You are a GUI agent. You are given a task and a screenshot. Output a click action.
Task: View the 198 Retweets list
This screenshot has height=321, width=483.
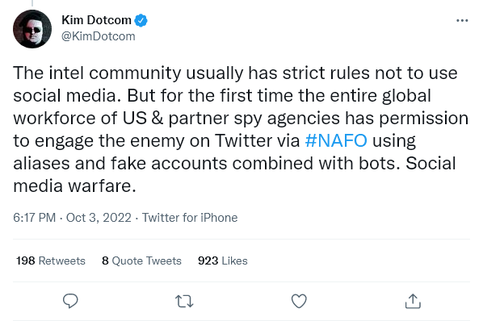coord(51,261)
